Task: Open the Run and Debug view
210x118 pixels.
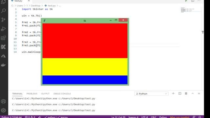Action: pos(3,29)
